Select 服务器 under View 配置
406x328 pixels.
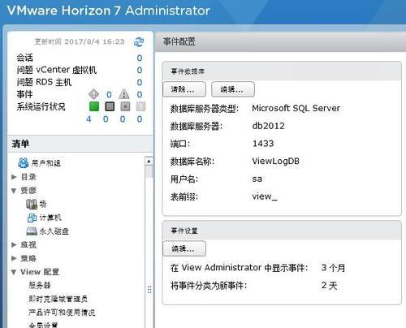pos(40,285)
